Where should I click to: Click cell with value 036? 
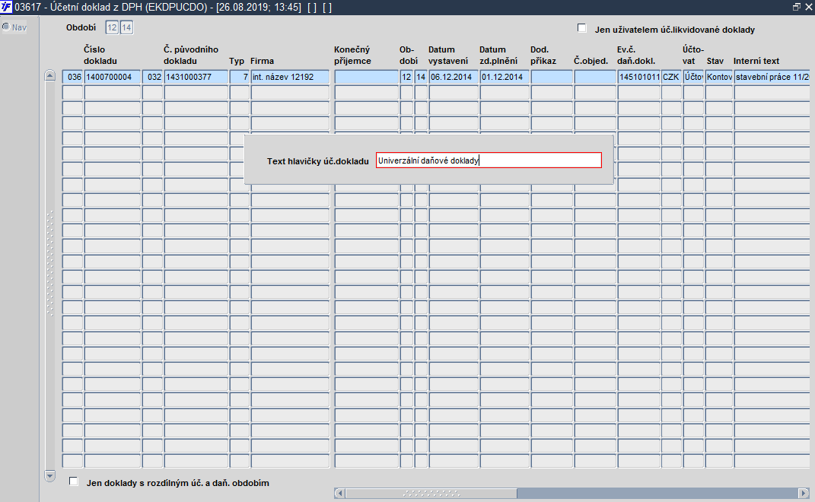point(73,77)
